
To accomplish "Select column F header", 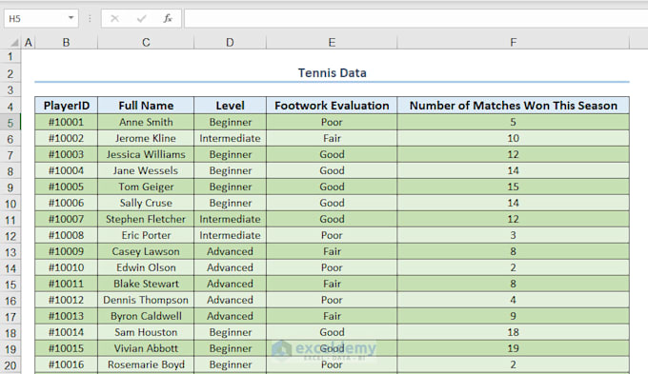I will point(514,43).
